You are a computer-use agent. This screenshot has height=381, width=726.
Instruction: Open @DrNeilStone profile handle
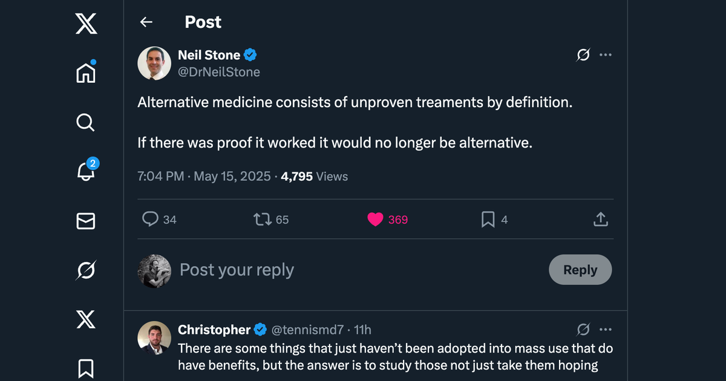click(x=219, y=72)
